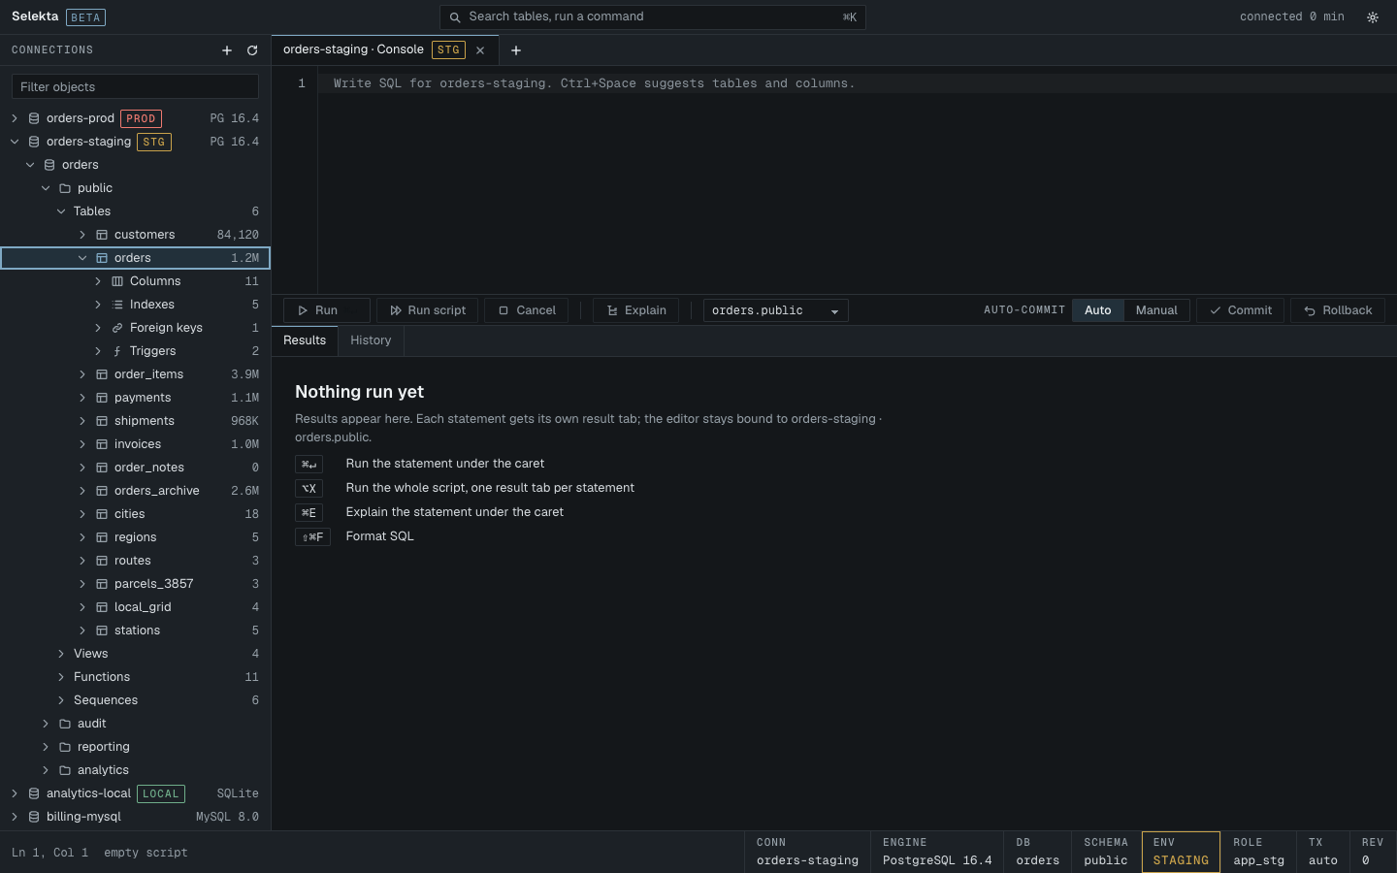Click the ENV STAGING status item
1397x873 pixels.
click(1181, 852)
